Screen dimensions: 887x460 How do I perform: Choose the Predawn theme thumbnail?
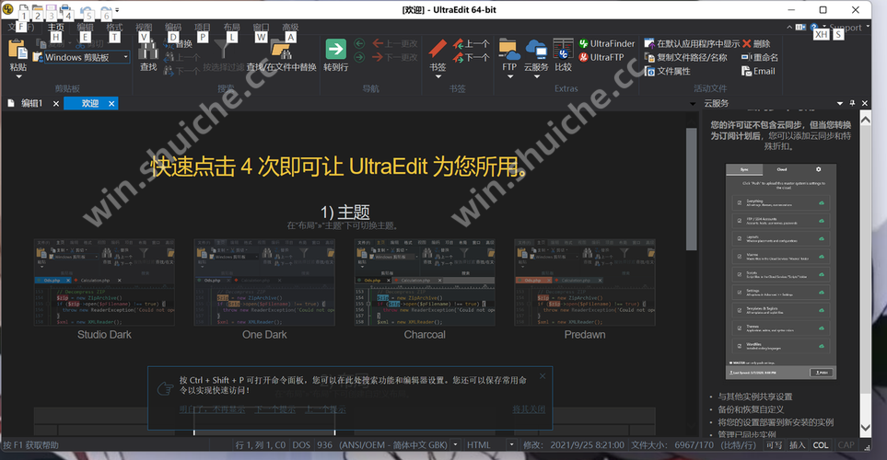(585, 282)
